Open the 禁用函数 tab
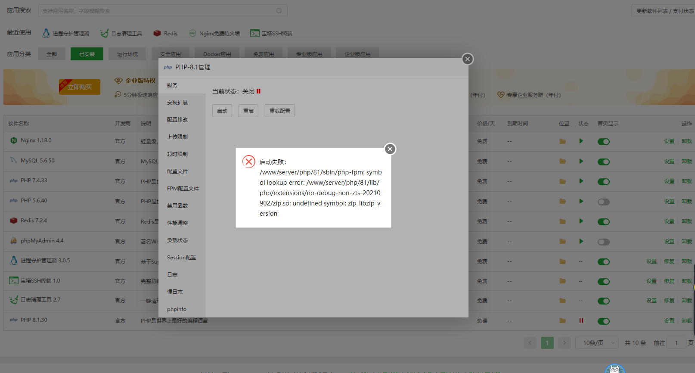 point(182,206)
